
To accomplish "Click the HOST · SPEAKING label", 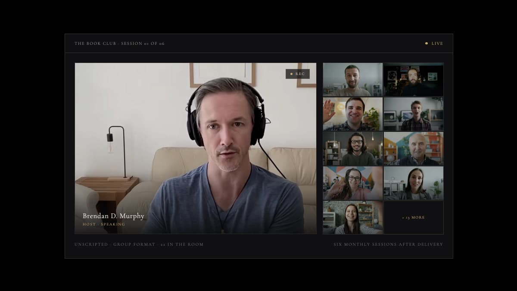I will click(104, 225).
